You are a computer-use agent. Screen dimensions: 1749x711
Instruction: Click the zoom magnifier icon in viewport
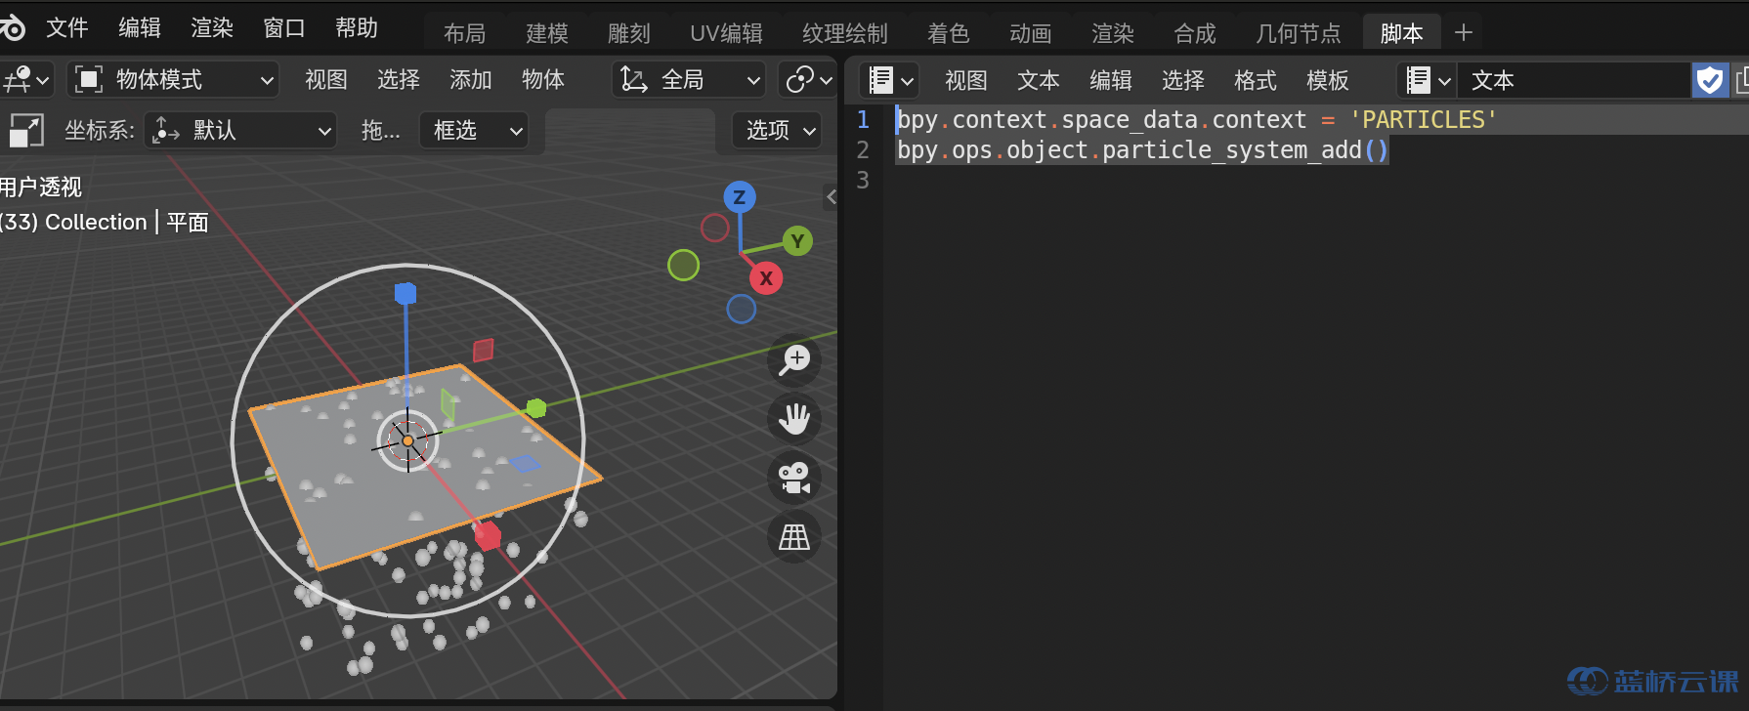click(794, 360)
